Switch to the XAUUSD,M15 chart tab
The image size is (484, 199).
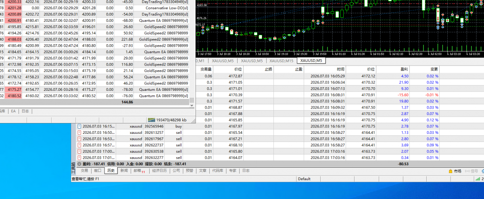pyautogui.click(x=282, y=61)
